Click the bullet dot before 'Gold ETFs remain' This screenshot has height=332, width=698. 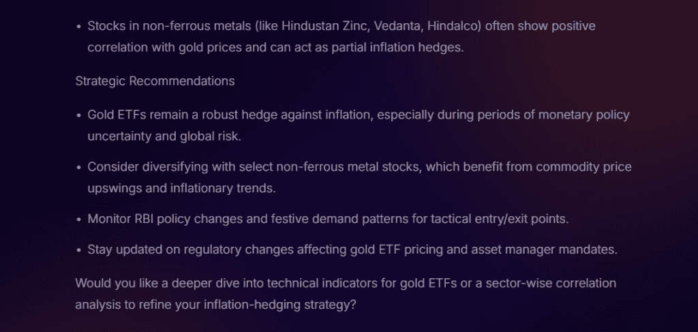point(78,115)
